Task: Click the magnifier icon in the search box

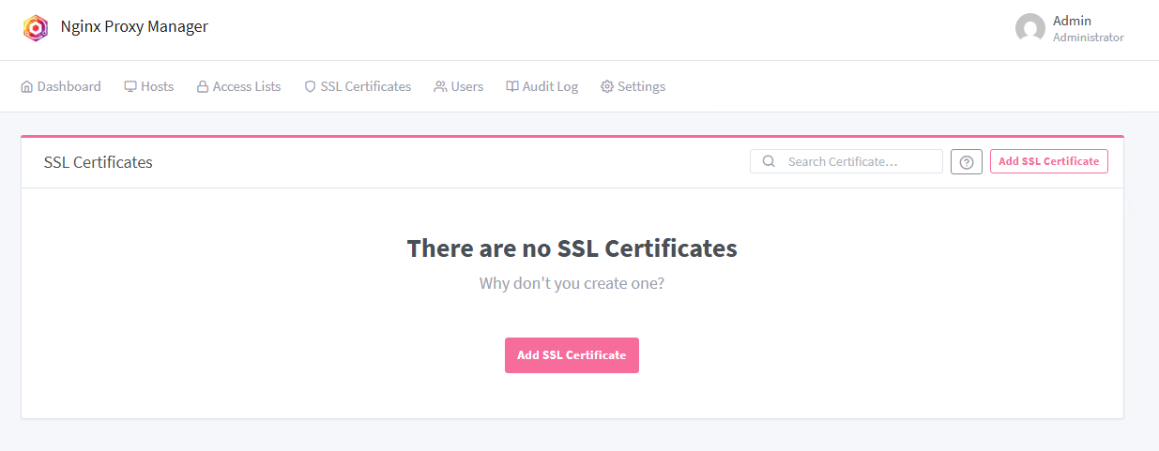Action: (769, 161)
